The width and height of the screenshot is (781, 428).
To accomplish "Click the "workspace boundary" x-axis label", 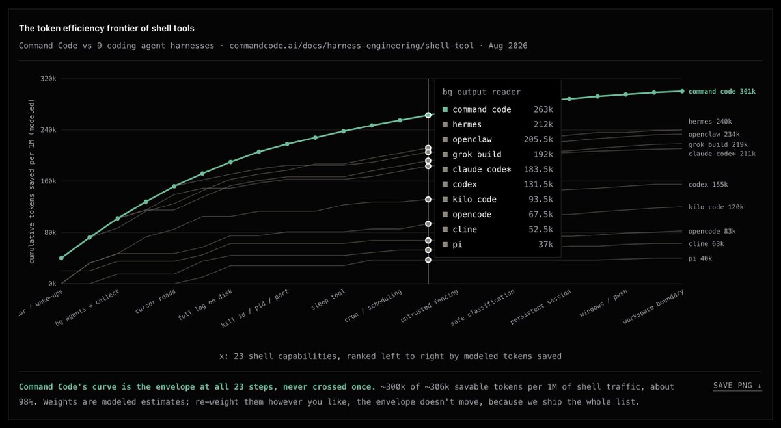I will [x=654, y=307].
